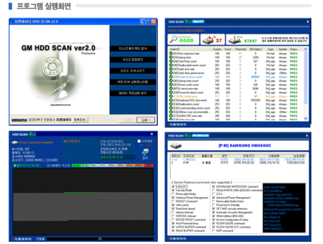Open the H.D.D S.M.A.R.T menu item
This screenshot has height=244, width=323.
pyautogui.click(x=133, y=71)
